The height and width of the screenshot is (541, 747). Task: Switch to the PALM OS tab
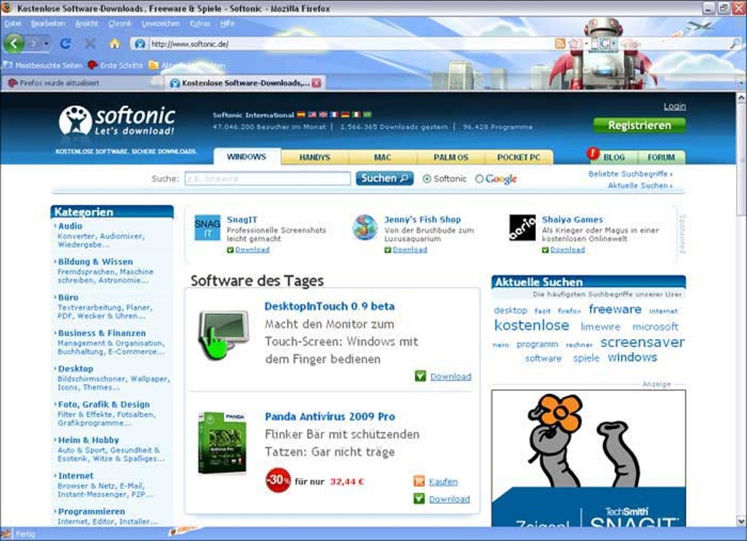(450, 157)
